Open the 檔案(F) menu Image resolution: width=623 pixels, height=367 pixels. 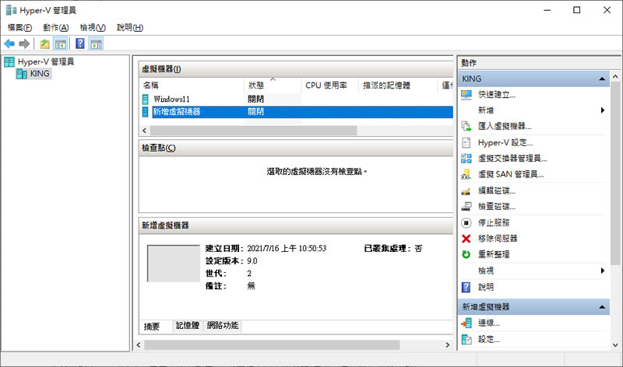(19, 27)
